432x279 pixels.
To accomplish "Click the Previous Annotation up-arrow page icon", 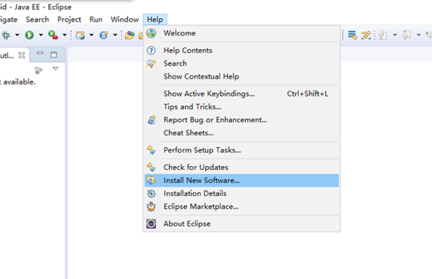I will coord(406,35).
